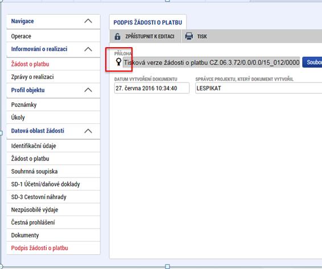The image size is (322, 269).
Task: Open Čestná prohlášení
Action: pos(53,222)
